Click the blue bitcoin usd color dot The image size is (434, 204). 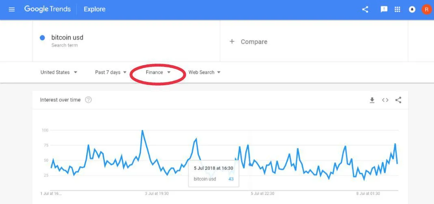point(42,38)
